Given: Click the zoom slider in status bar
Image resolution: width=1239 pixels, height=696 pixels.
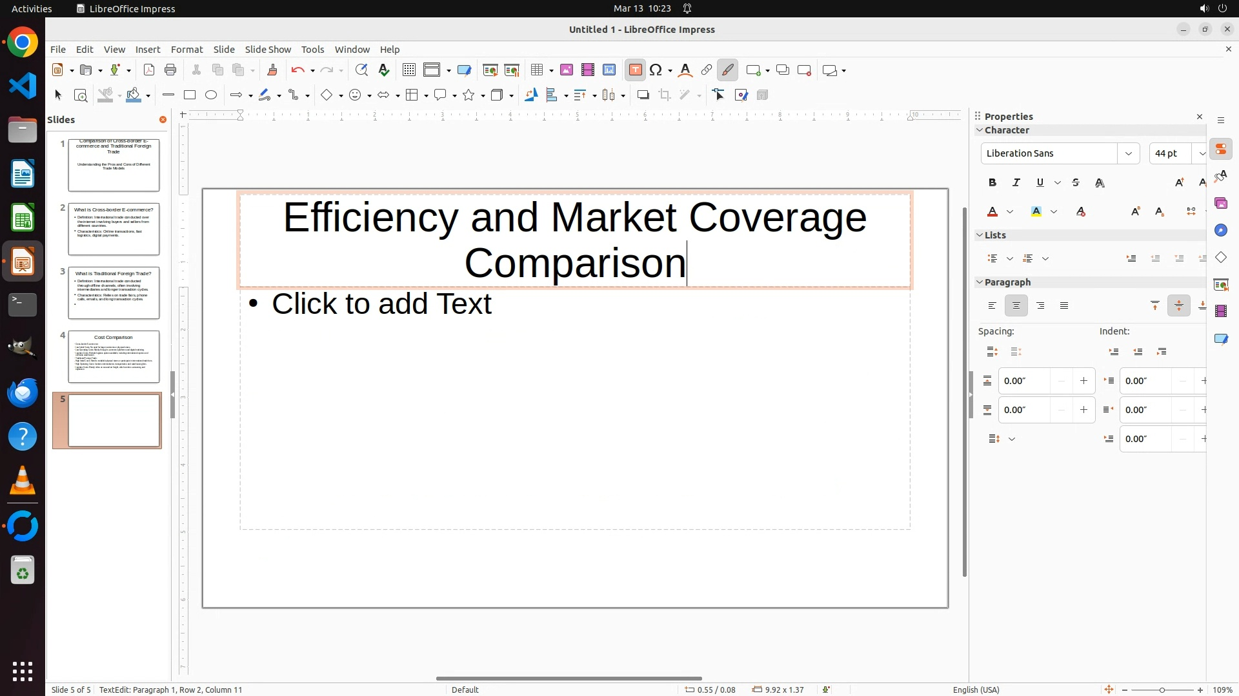Looking at the screenshot, I should point(1162,690).
